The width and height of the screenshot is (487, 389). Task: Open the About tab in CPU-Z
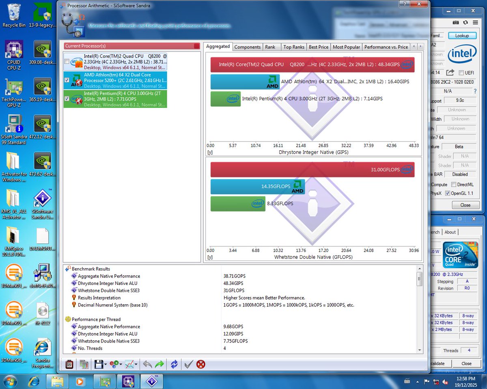tap(450, 232)
